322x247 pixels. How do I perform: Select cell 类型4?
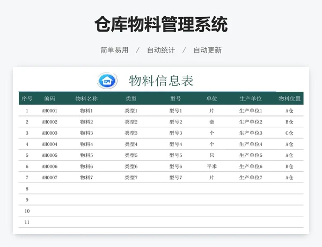click(x=131, y=144)
